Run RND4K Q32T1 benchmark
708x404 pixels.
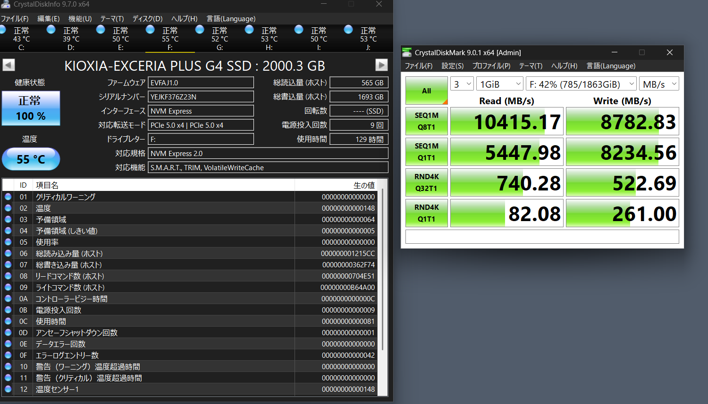[427, 182]
